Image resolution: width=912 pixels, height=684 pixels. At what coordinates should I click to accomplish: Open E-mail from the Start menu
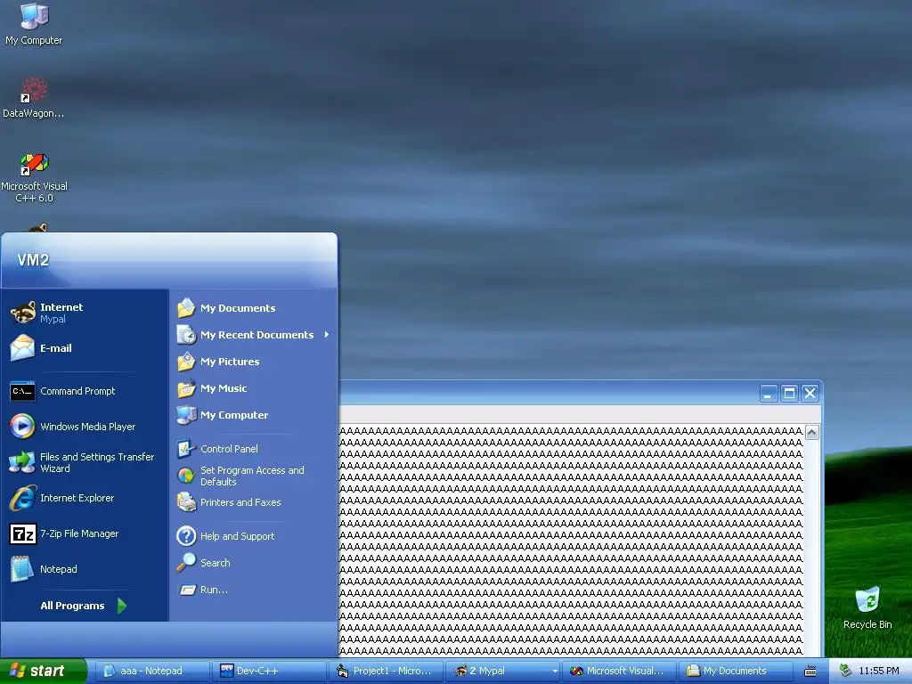pyautogui.click(x=85, y=348)
